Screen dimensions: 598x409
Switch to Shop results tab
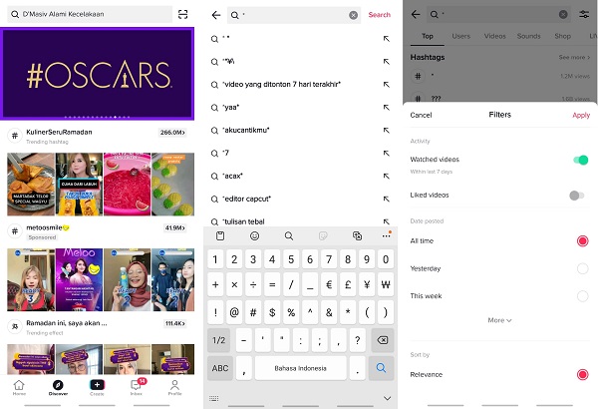pos(562,36)
